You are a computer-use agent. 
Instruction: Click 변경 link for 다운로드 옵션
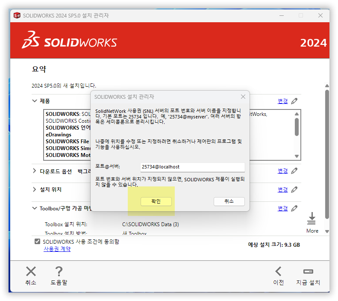[282, 171]
